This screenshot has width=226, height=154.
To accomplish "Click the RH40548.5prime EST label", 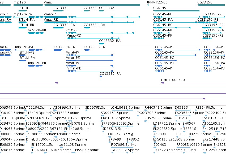I will 158,108.
